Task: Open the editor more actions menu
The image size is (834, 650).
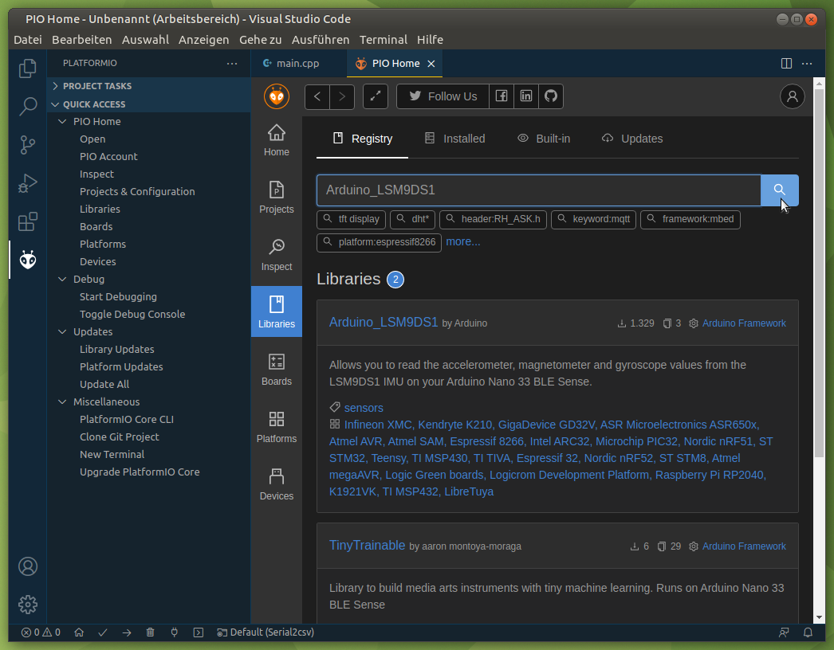Action: pos(808,63)
